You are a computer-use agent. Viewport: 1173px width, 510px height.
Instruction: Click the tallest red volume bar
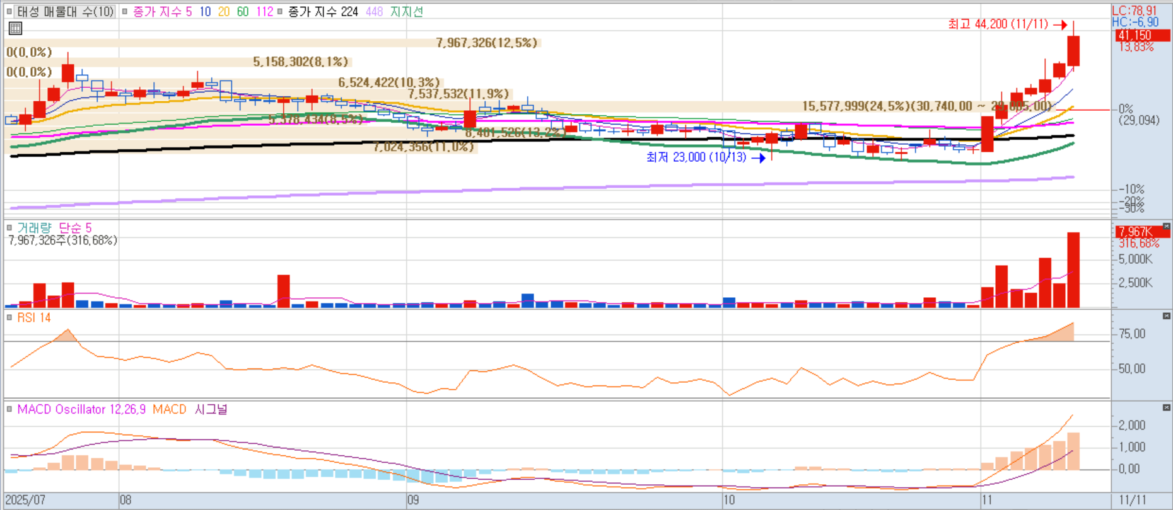tap(1073, 270)
